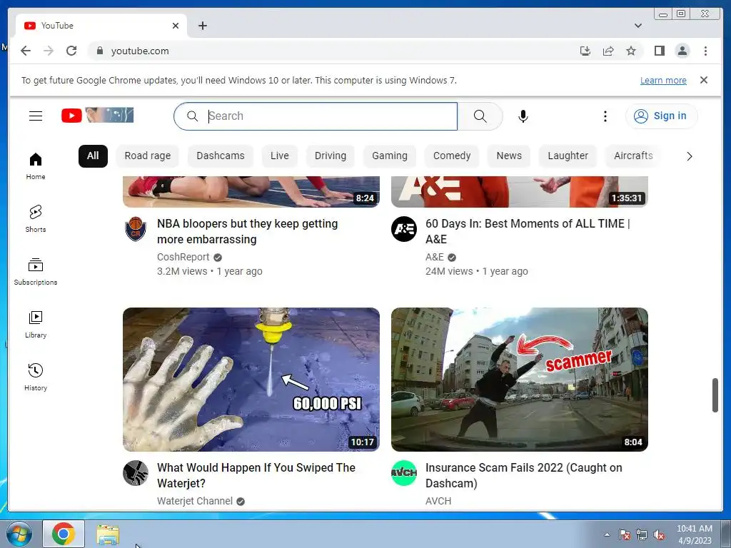The height and width of the screenshot is (548, 731).
Task: Show hidden system tray icons
Action: coord(607,534)
